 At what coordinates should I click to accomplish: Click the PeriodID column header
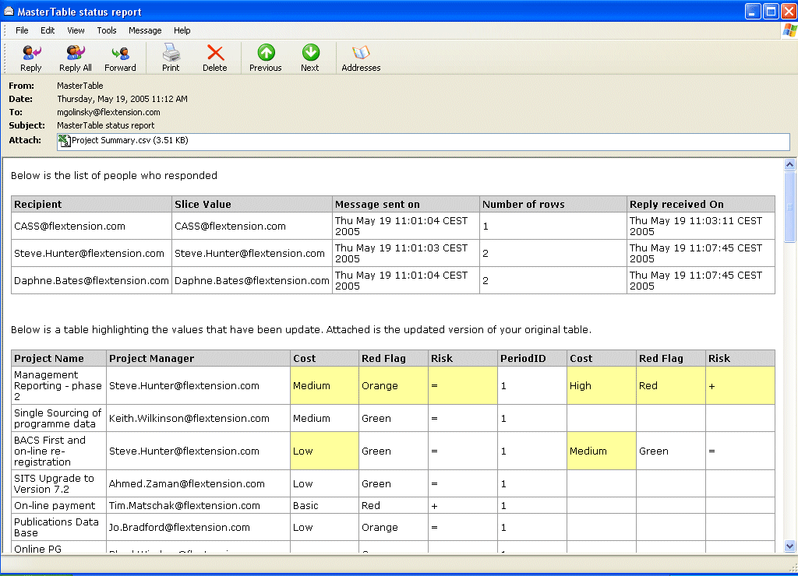[x=531, y=358]
